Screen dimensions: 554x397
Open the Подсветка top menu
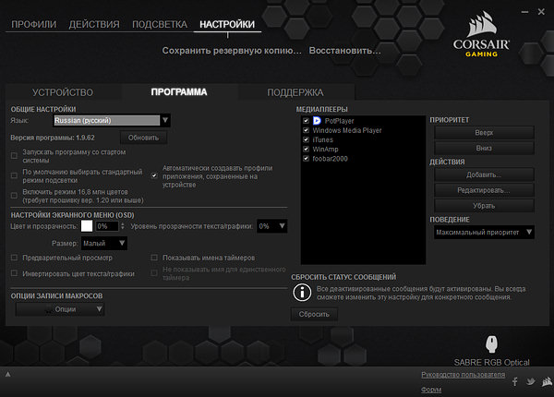pos(161,22)
